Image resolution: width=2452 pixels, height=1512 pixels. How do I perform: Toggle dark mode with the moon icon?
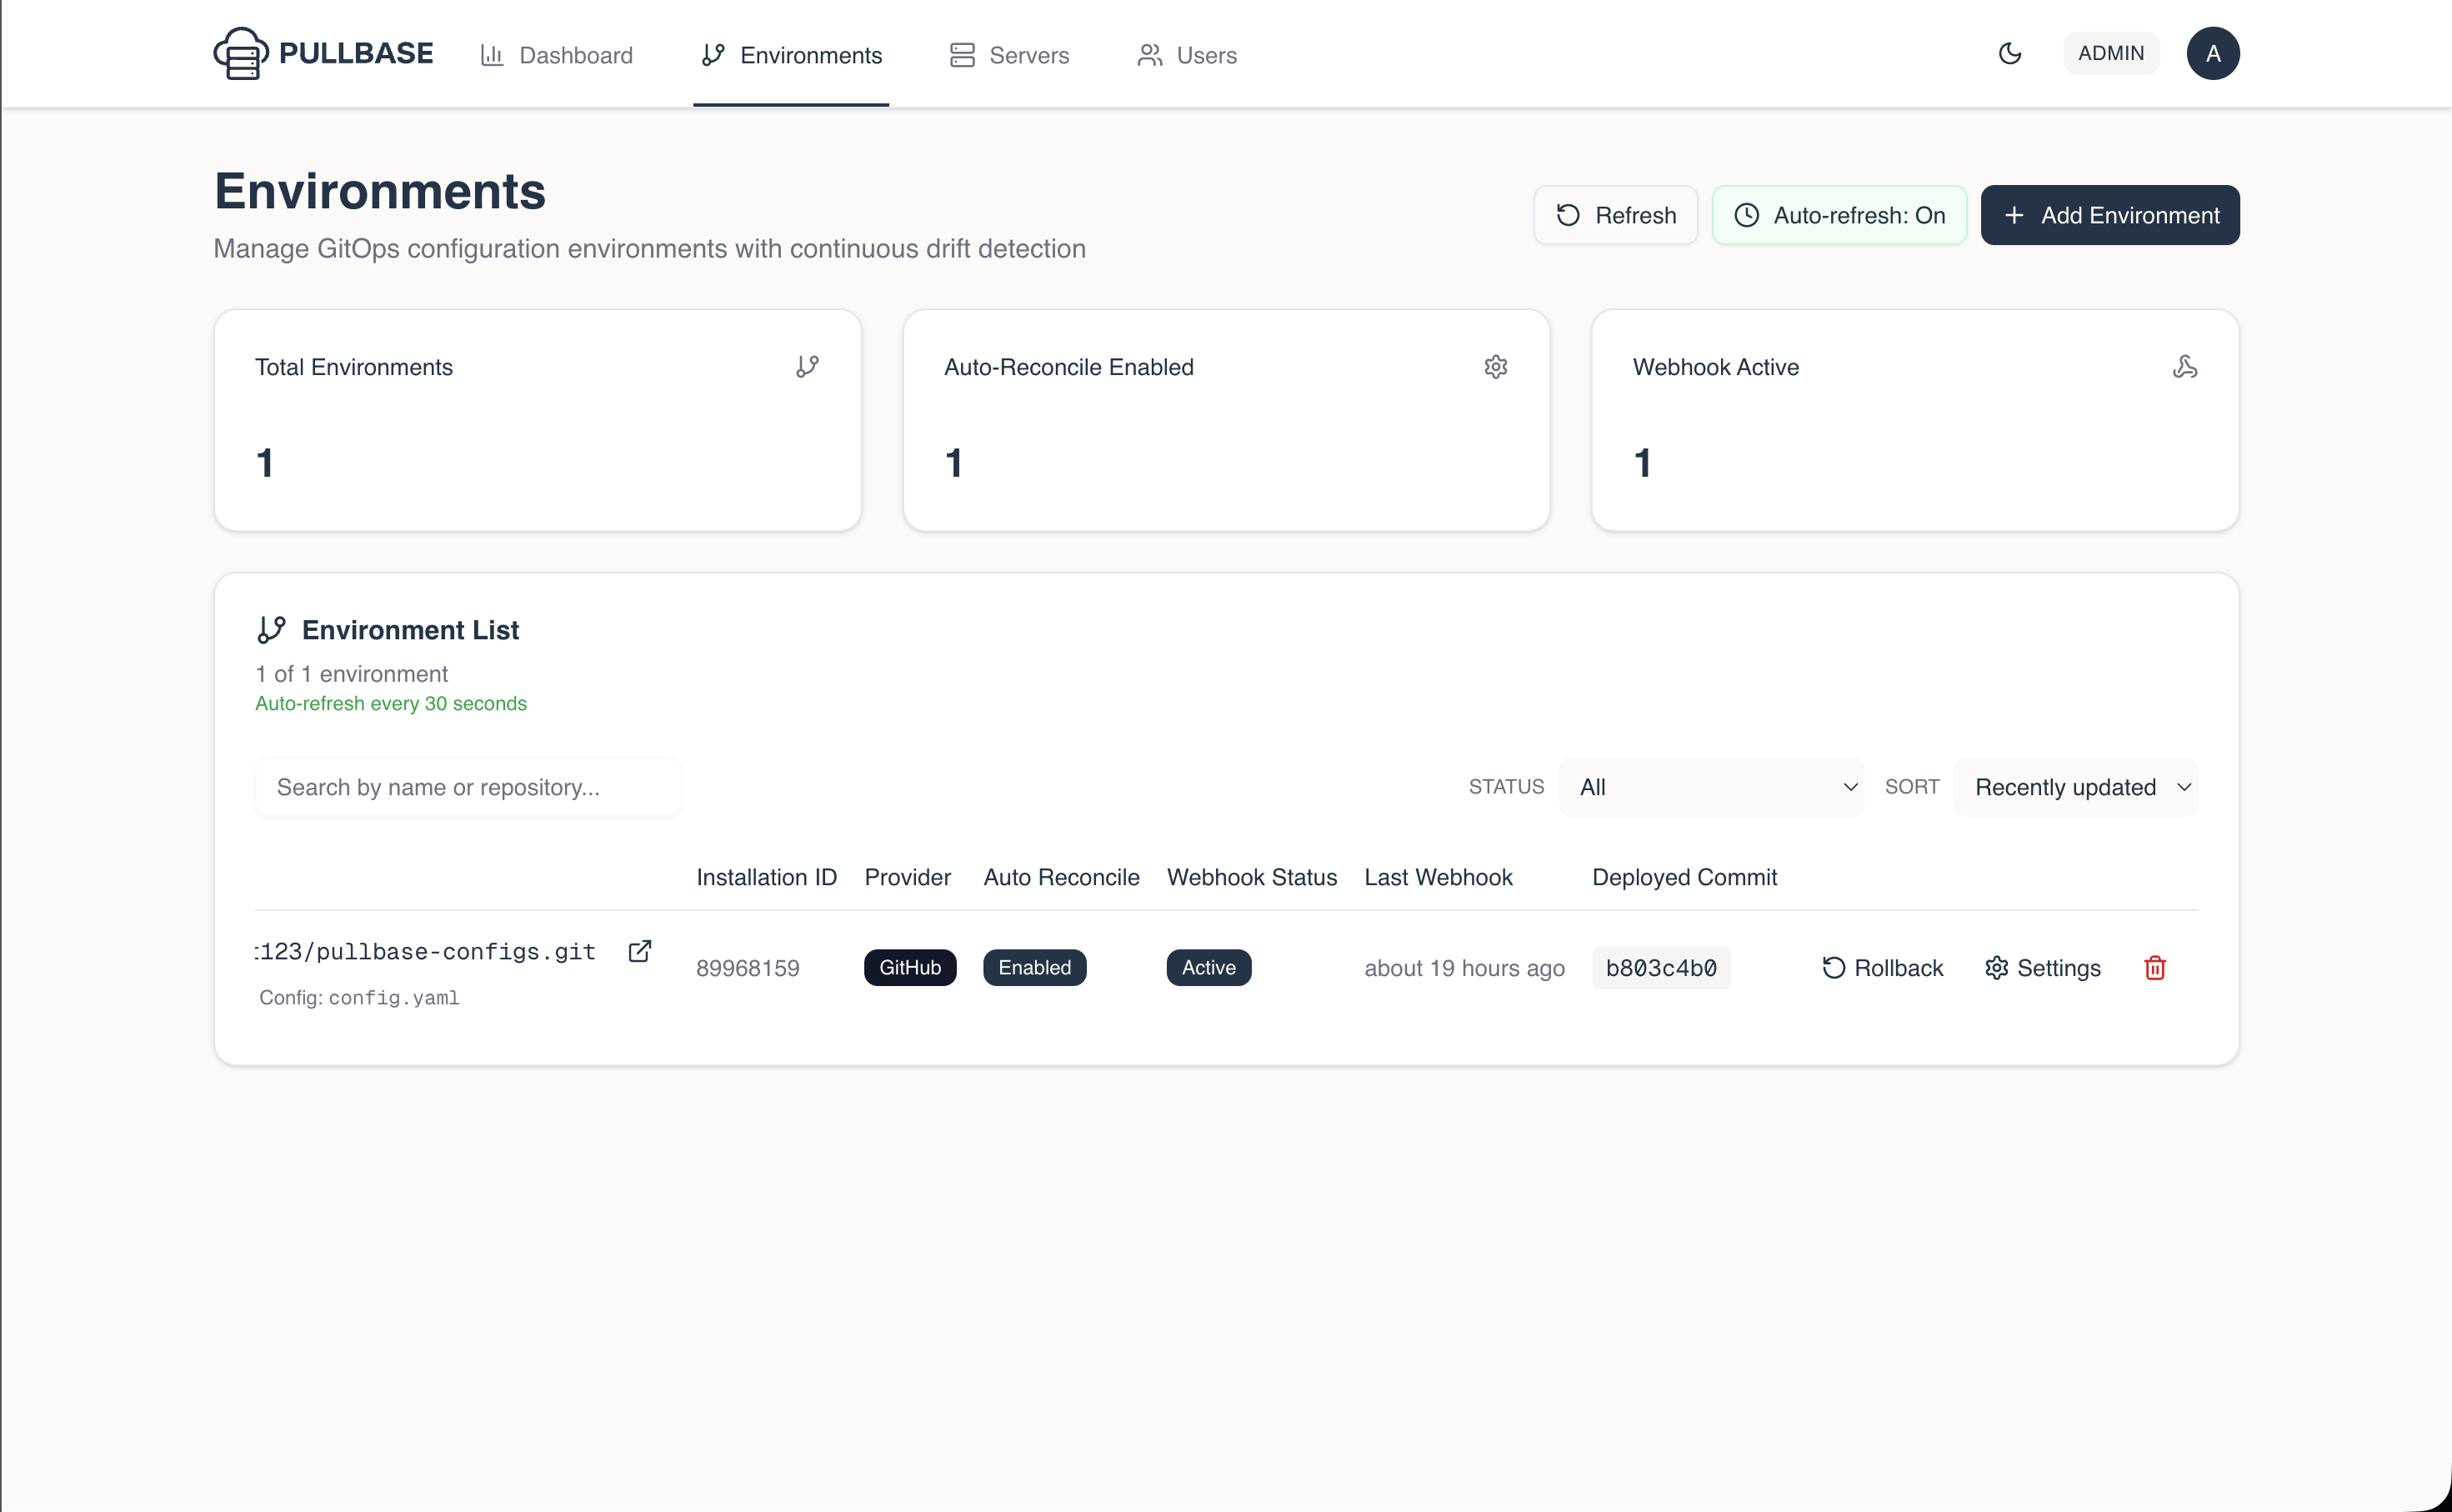tap(2010, 53)
